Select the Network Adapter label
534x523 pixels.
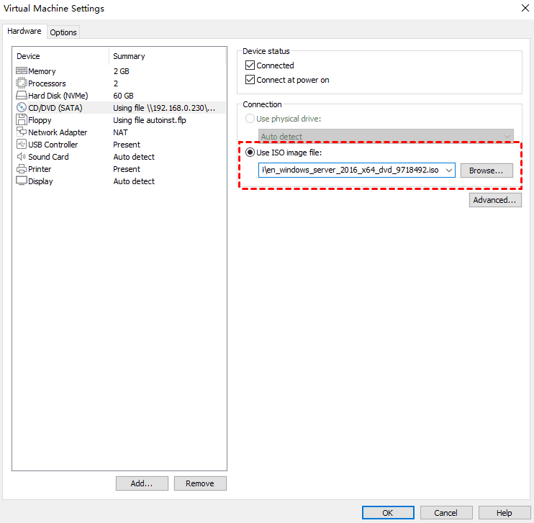point(58,132)
